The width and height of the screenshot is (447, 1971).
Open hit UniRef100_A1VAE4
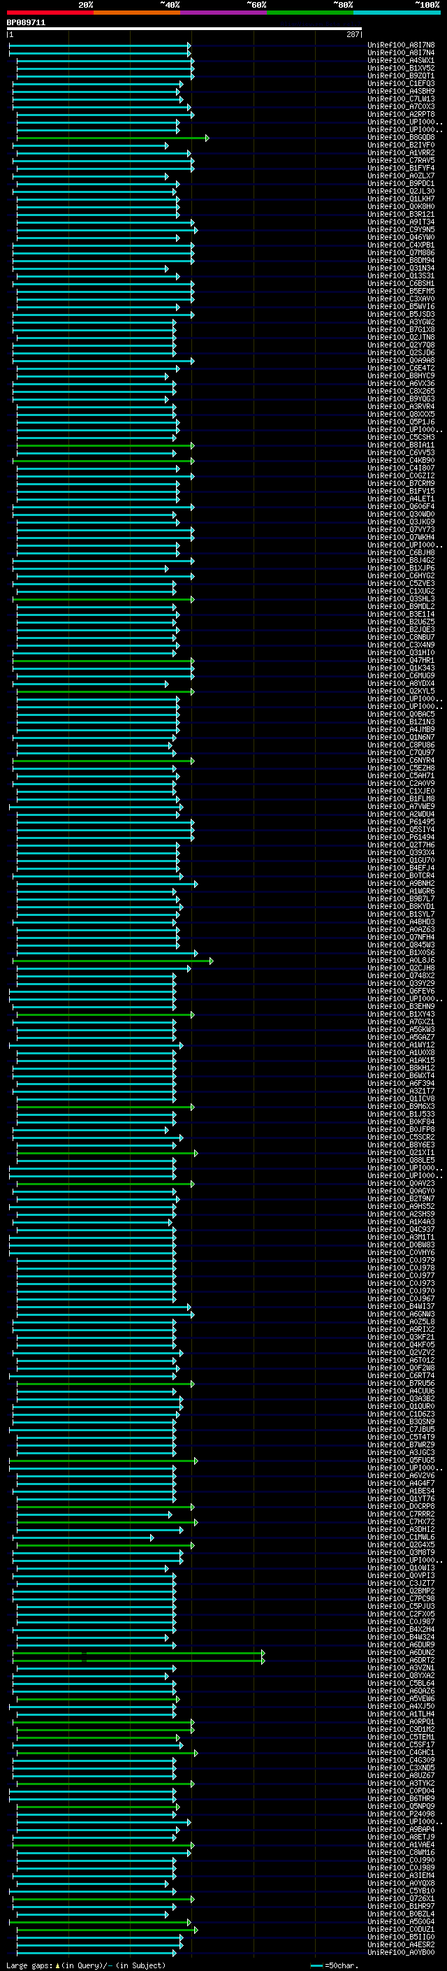point(401,1844)
